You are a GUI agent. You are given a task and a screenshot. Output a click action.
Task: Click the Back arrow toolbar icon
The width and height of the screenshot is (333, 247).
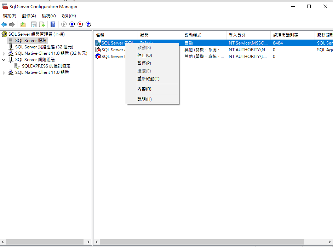pos(4,24)
